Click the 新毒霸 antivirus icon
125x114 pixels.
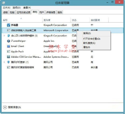pos(8,25)
